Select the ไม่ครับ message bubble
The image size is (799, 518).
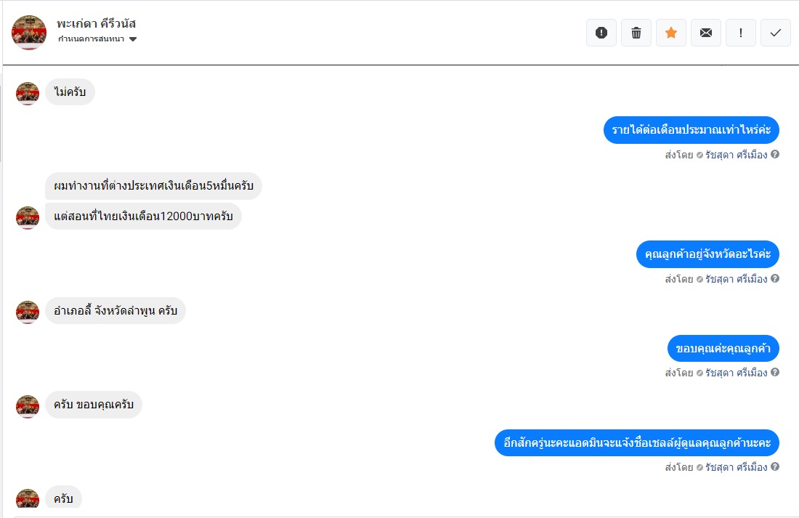click(70, 92)
